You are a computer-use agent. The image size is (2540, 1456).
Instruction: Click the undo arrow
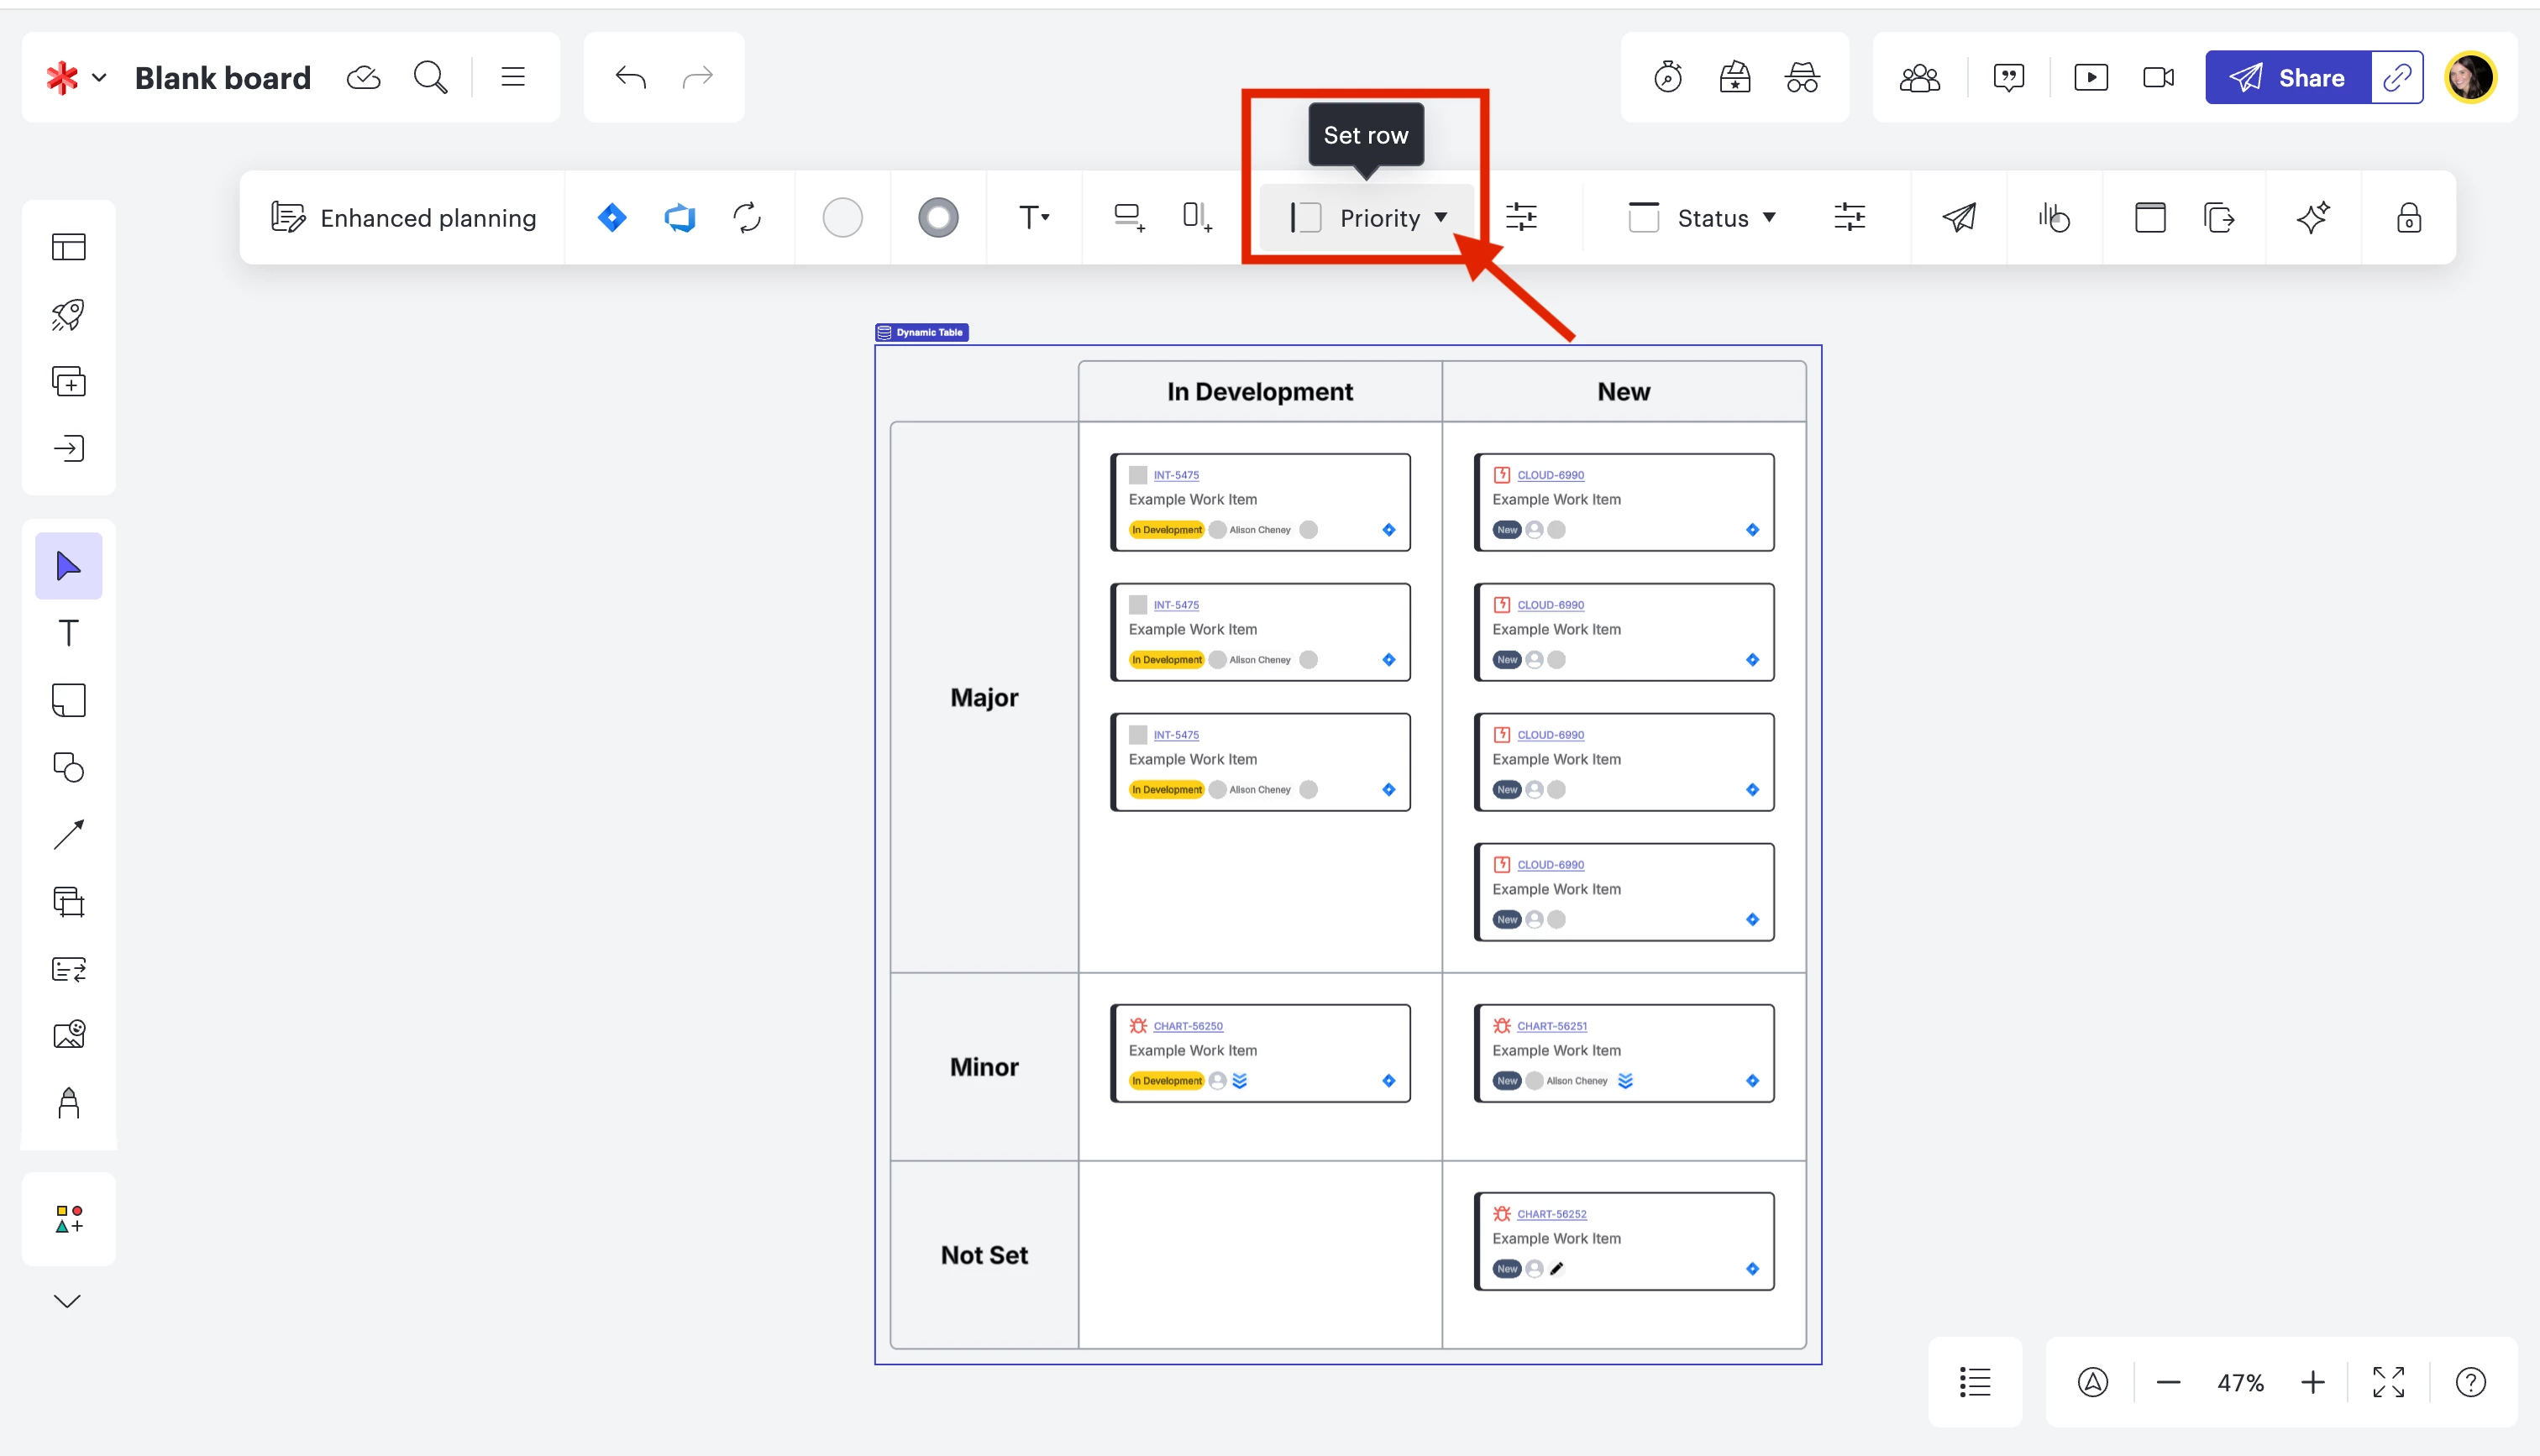pyautogui.click(x=630, y=77)
